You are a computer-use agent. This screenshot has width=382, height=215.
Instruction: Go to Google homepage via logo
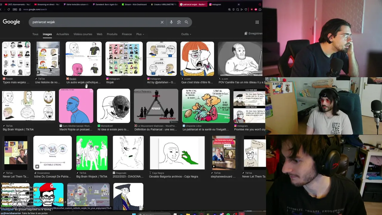(x=11, y=22)
